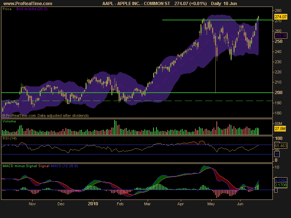Click the Feb date axis label
The image size is (291, 218).
pos(120,204)
